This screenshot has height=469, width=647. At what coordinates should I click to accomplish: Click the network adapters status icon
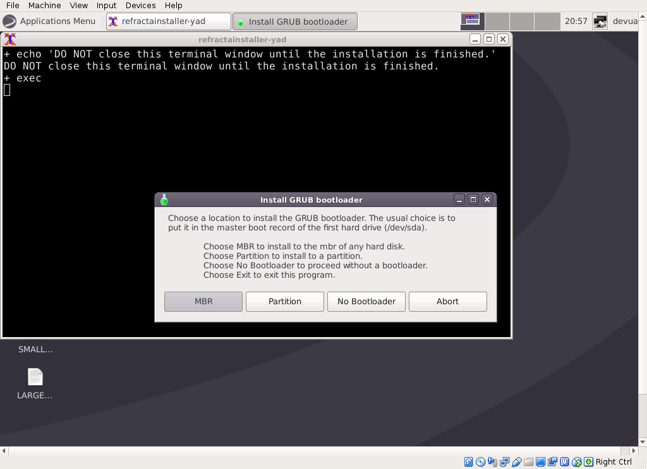click(504, 461)
